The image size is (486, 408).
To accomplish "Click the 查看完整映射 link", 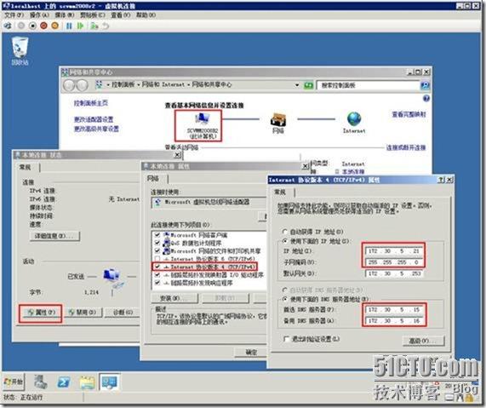I will click(409, 114).
